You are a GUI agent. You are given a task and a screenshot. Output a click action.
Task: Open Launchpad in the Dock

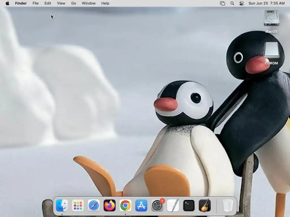78,205
